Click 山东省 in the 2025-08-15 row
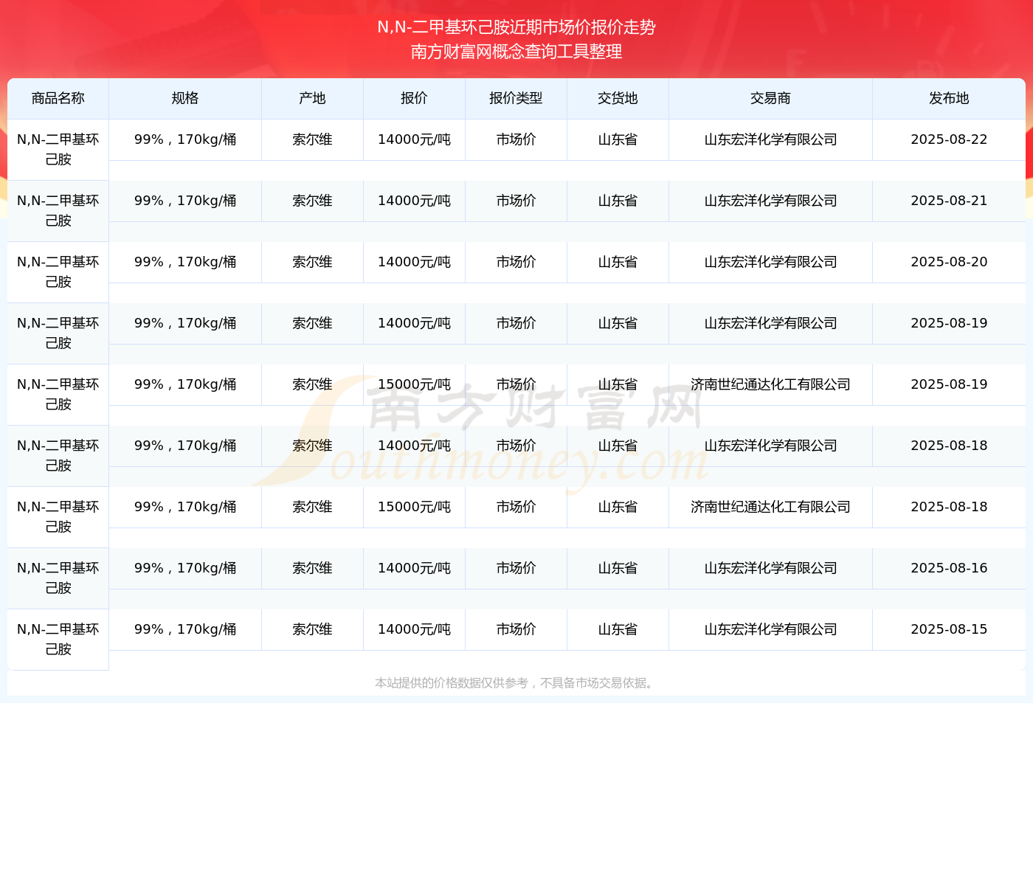1033x889 pixels. click(618, 629)
